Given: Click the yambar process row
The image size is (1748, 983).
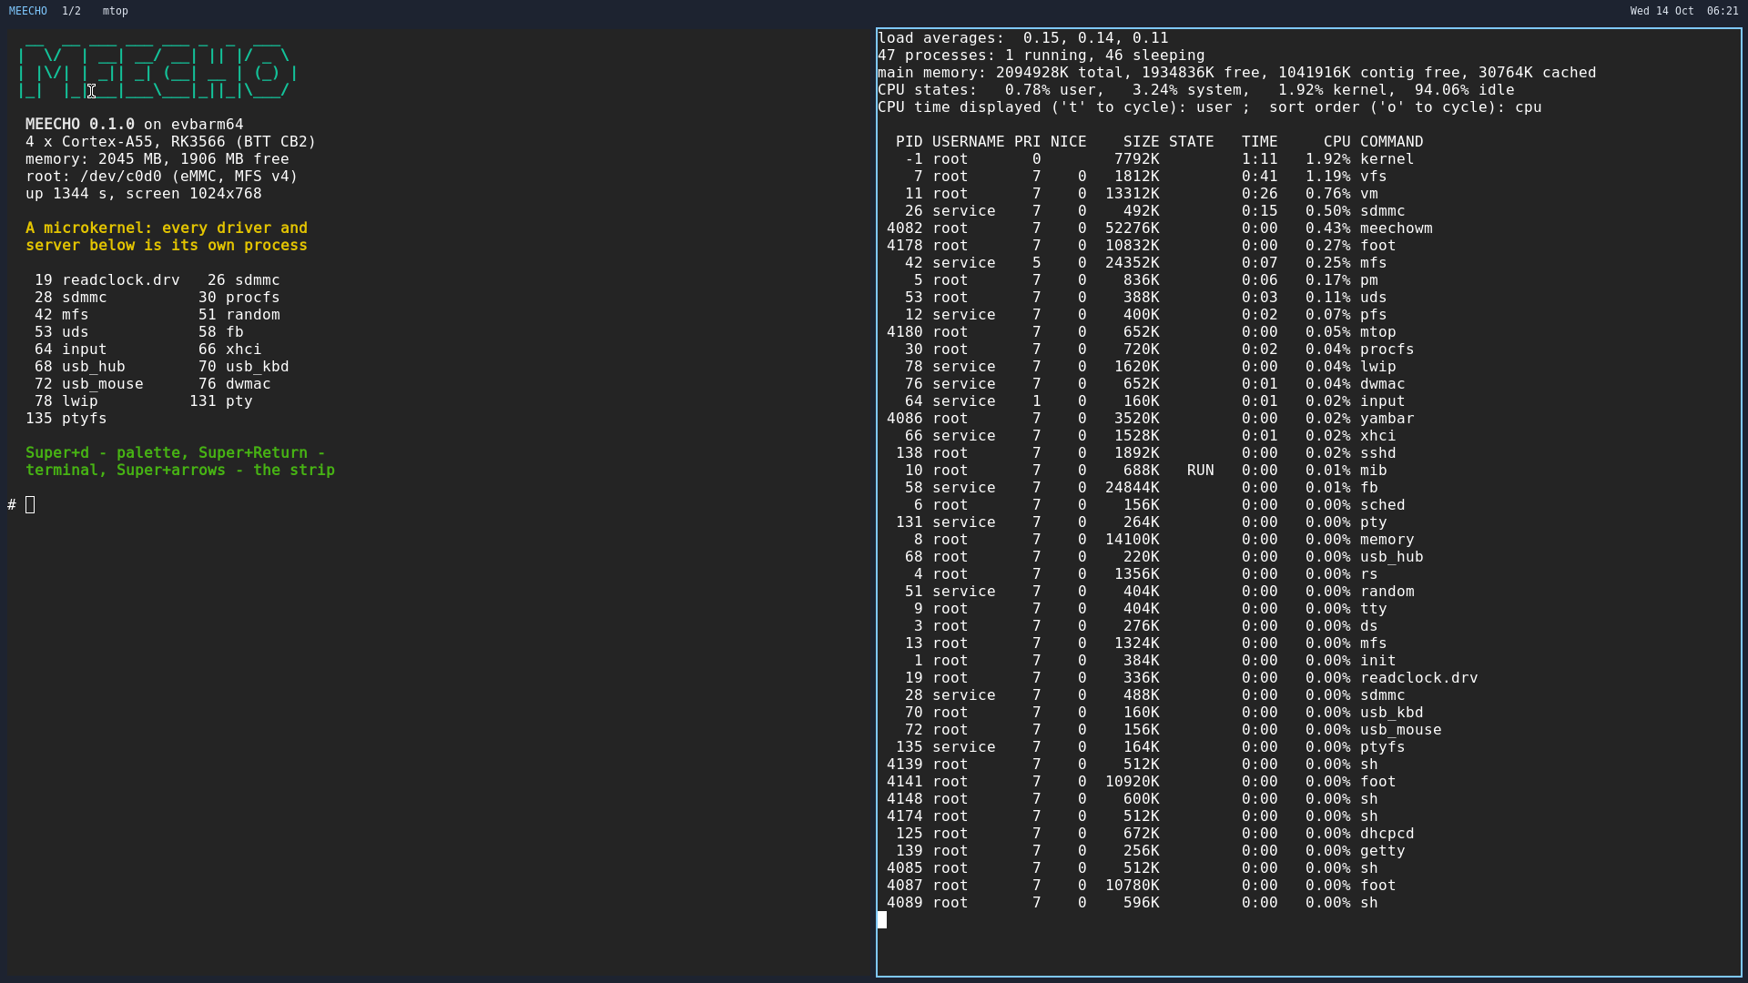Looking at the screenshot, I should click(x=1150, y=419).
